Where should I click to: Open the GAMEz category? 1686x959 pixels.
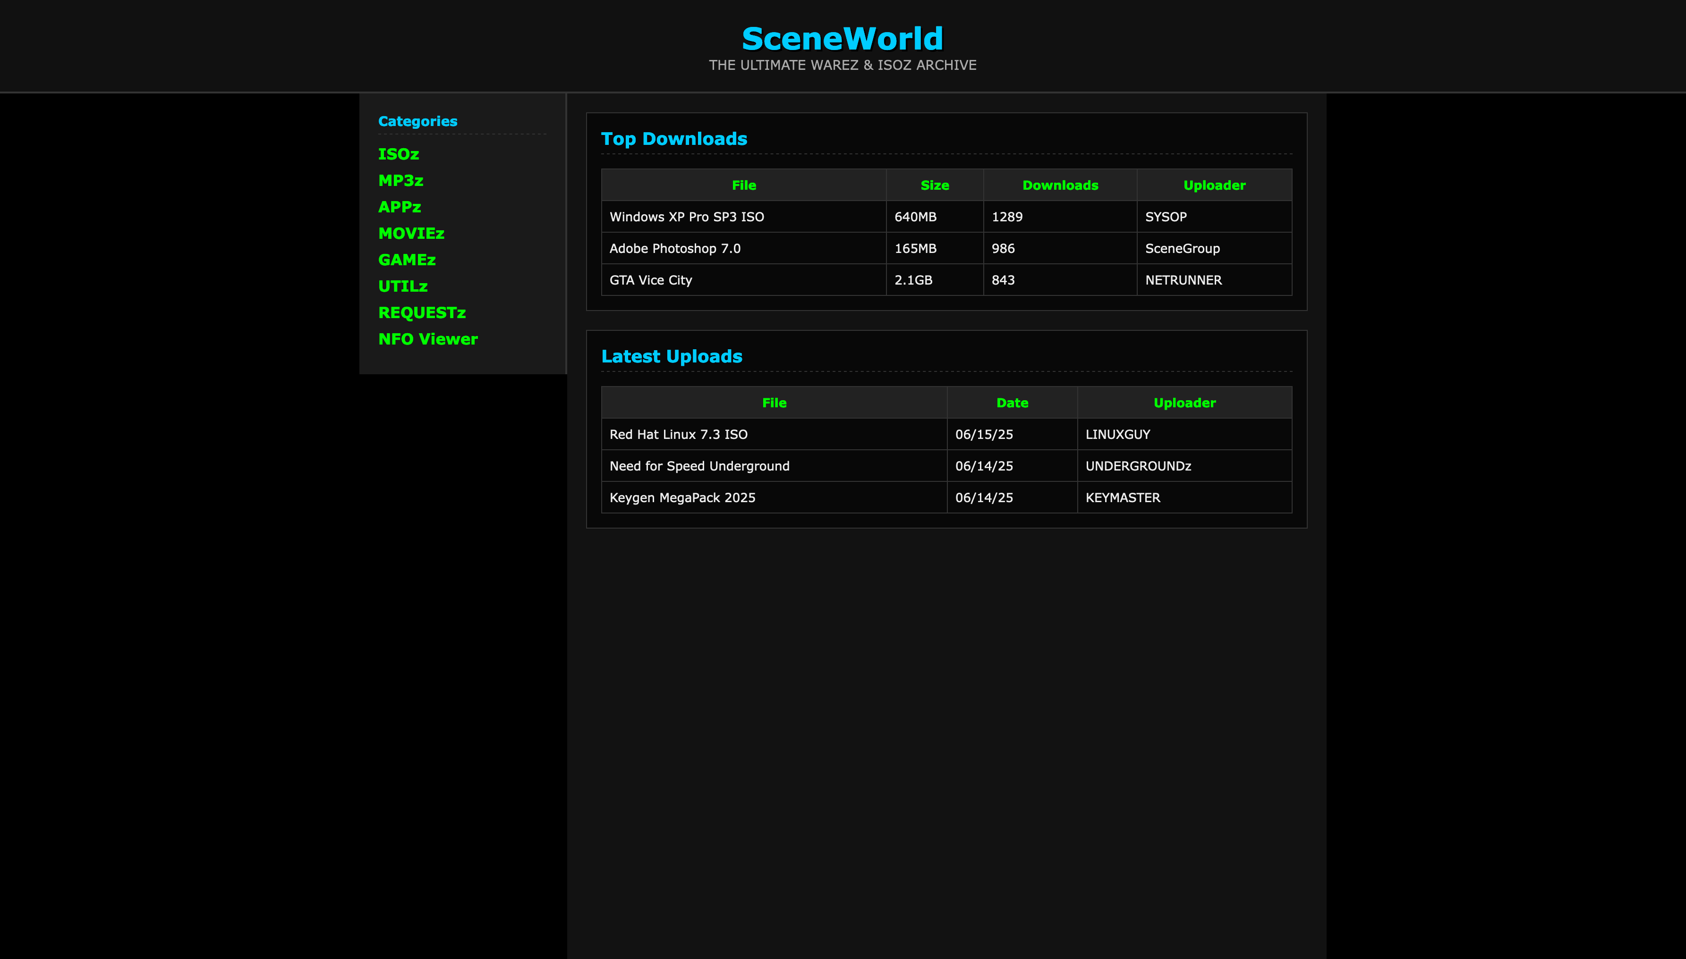(x=407, y=260)
